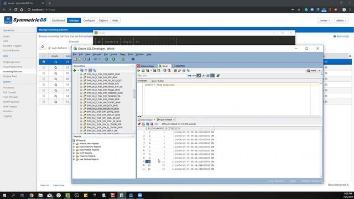Click eraser Clear icon in worksheet toolbar
Viewport: 354px width, 199px height.
point(179,71)
